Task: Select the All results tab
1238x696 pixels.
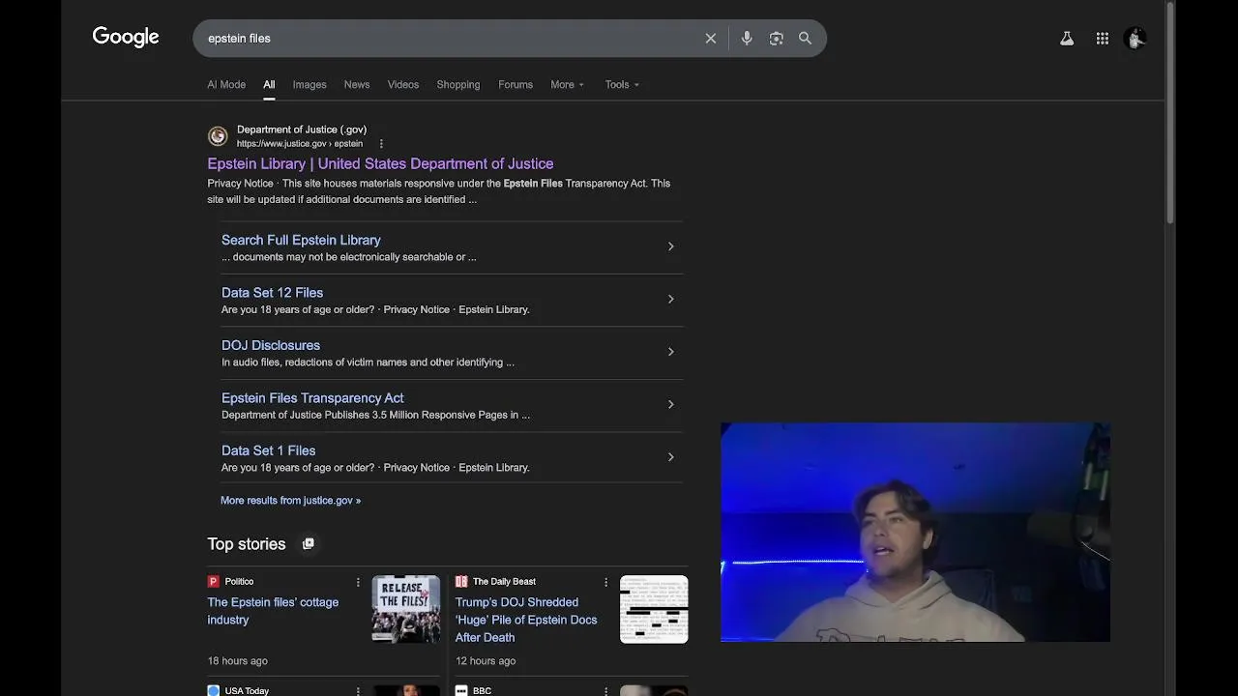Action: tap(269, 85)
